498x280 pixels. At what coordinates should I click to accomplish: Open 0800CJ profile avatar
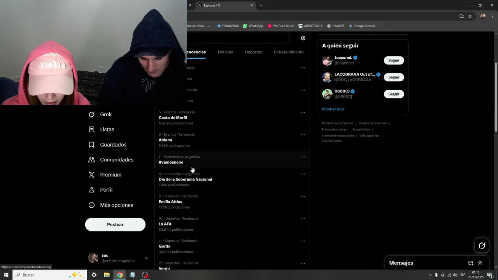(x=327, y=94)
